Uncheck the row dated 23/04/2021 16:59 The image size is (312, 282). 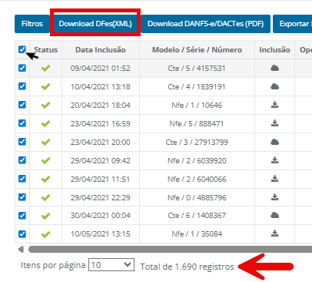pos(22,123)
